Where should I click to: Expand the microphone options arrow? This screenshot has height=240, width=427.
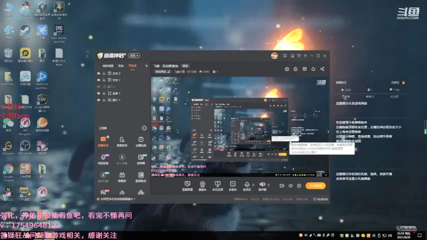pyautogui.click(x=253, y=185)
